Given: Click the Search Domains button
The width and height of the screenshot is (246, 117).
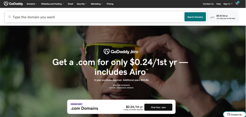Looking at the screenshot, I should pyautogui.click(x=195, y=17).
